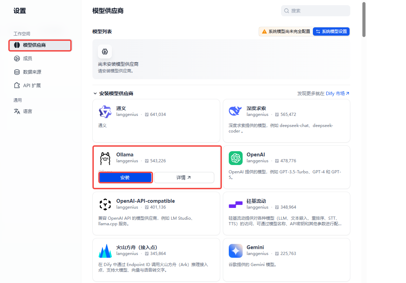This screenshot has height=283, width=406.
Task: Click download count 641,034 on 通义
Action: (x=158, y=115)
